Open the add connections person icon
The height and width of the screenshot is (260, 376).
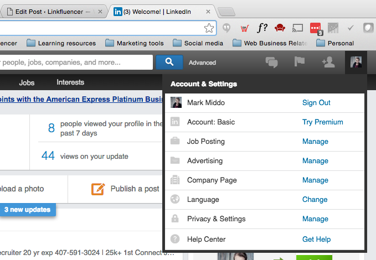tap(328, 62)
